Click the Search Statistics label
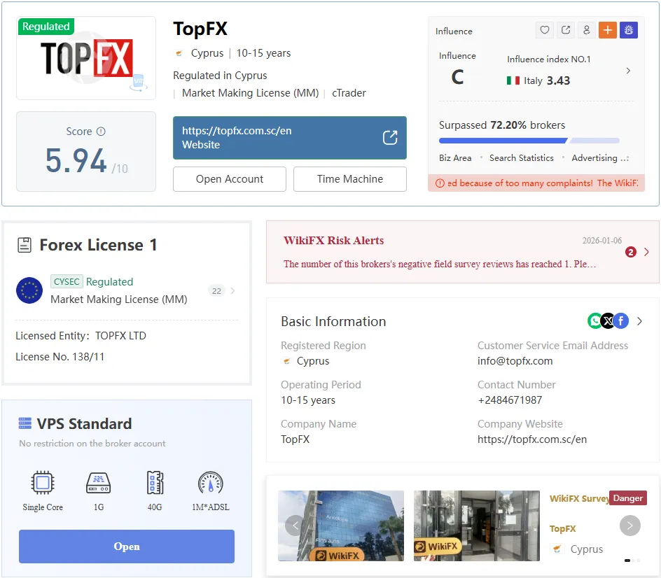Image resolution: width=661 pixels, height=578 pixels. point(522,158)
